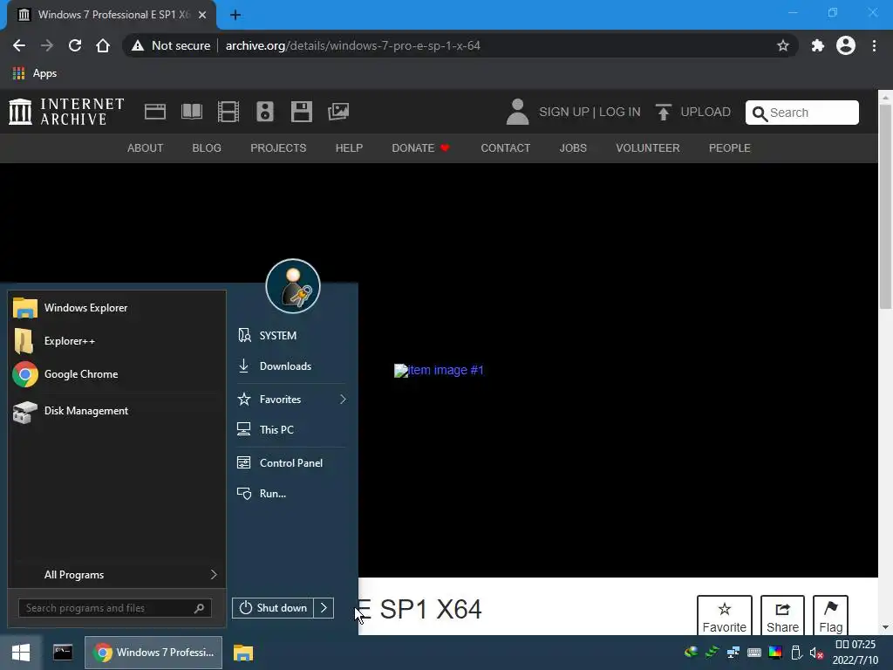This screenshot has height=670, width=893.
Task: Select Windows 7 Professional taskbar Chrome button
Action: [153, 653]
